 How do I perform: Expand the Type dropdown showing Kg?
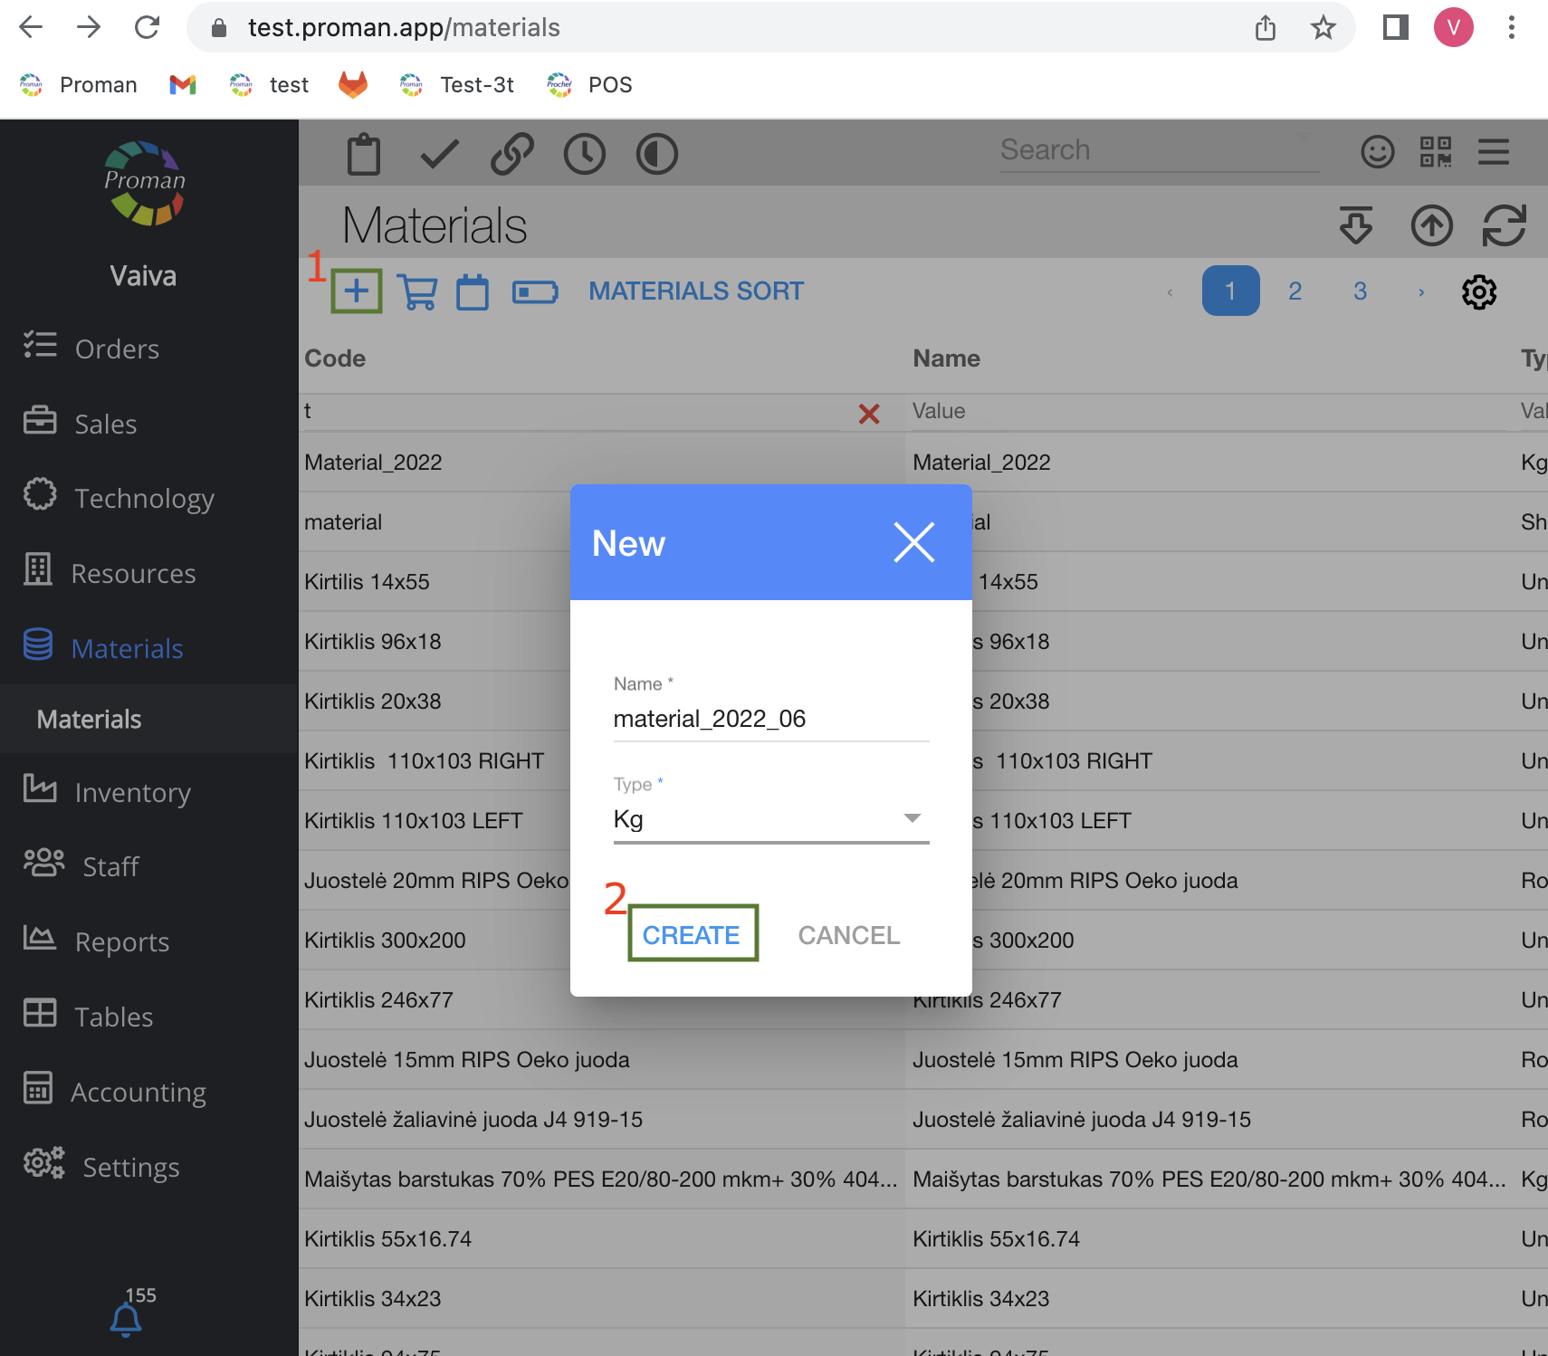(x=770, y=819)
